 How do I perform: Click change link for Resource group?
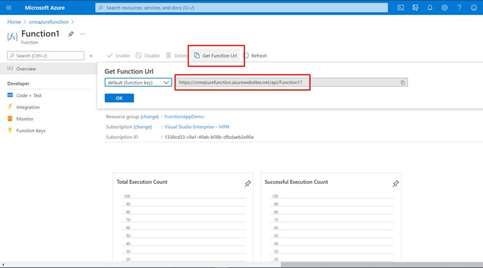[150, 116]
